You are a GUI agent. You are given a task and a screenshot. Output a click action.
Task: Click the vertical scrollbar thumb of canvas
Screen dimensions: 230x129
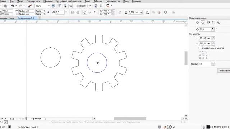point(186,58)
